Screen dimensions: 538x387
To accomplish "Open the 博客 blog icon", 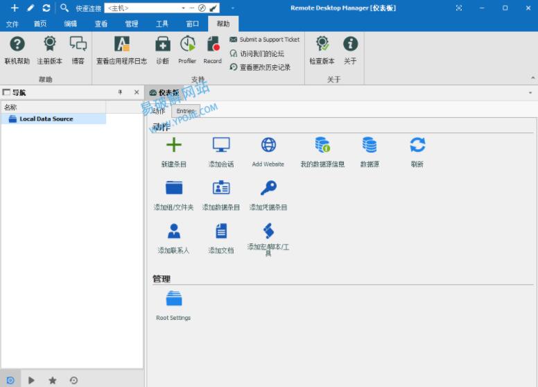I will (x=78, y=51).
